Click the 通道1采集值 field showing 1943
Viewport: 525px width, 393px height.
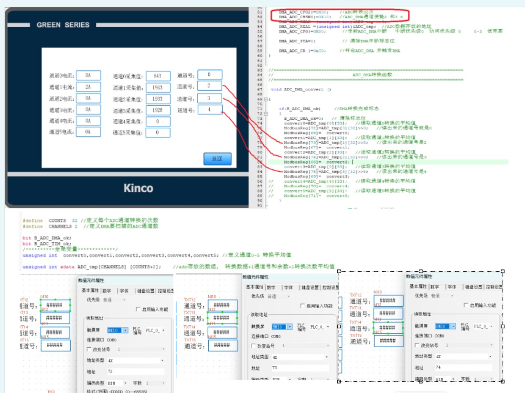[x=158, y=88]
